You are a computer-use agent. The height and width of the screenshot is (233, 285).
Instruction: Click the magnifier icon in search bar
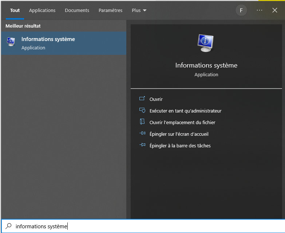[9, 226]
